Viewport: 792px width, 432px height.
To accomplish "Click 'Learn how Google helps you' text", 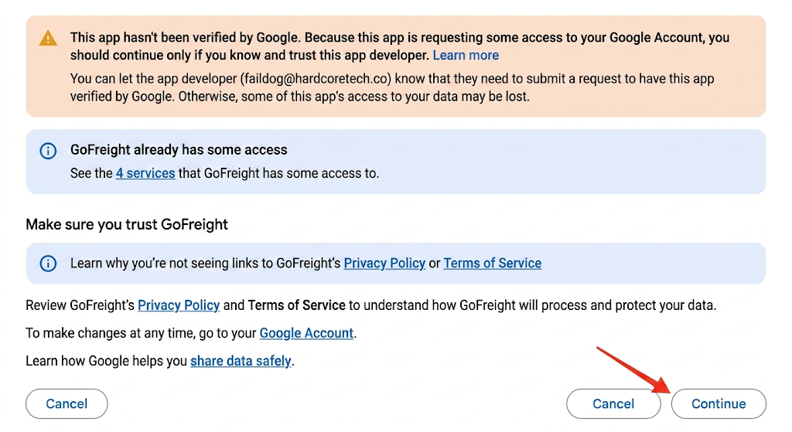I will point(106,361).
